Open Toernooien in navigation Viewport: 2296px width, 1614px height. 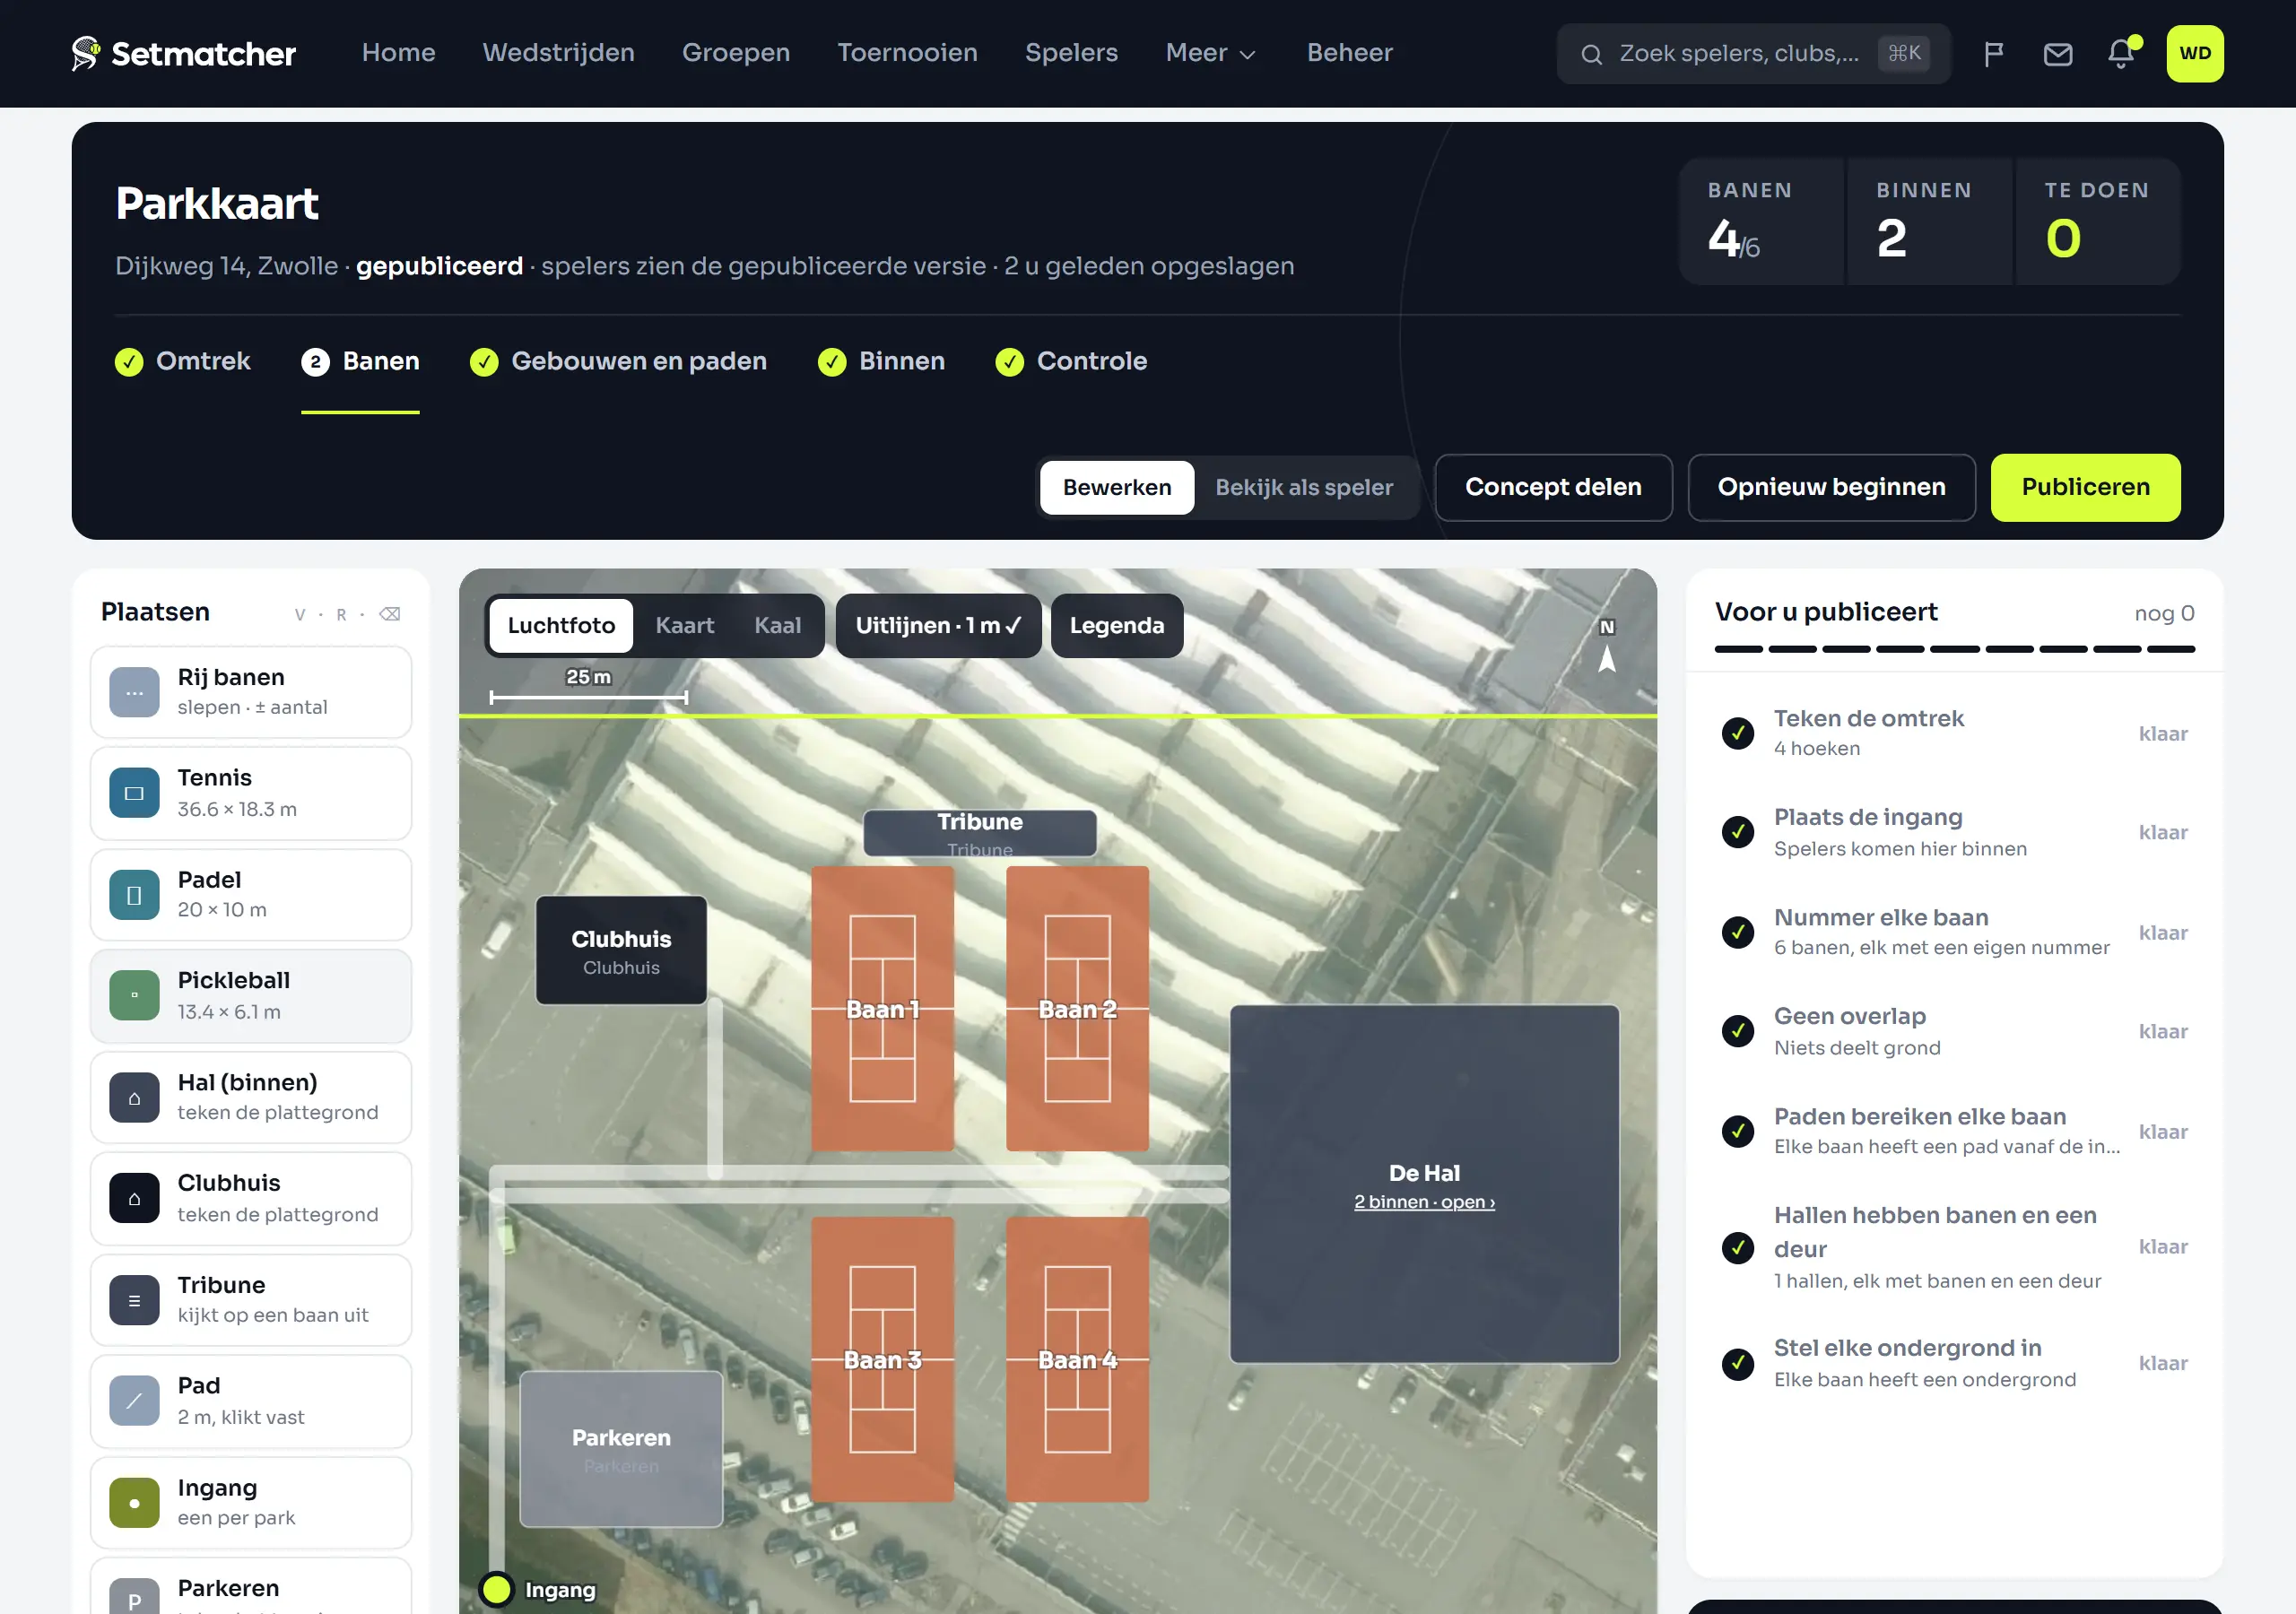907,53
